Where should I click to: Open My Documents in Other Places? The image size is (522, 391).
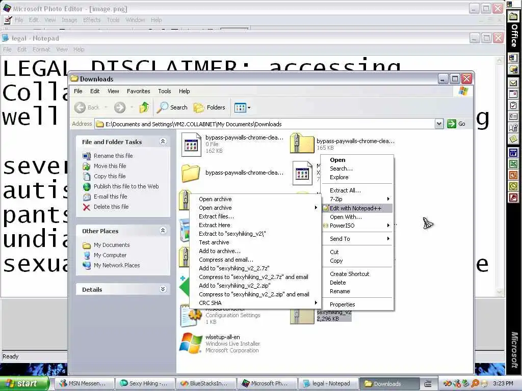coord(112,245)
